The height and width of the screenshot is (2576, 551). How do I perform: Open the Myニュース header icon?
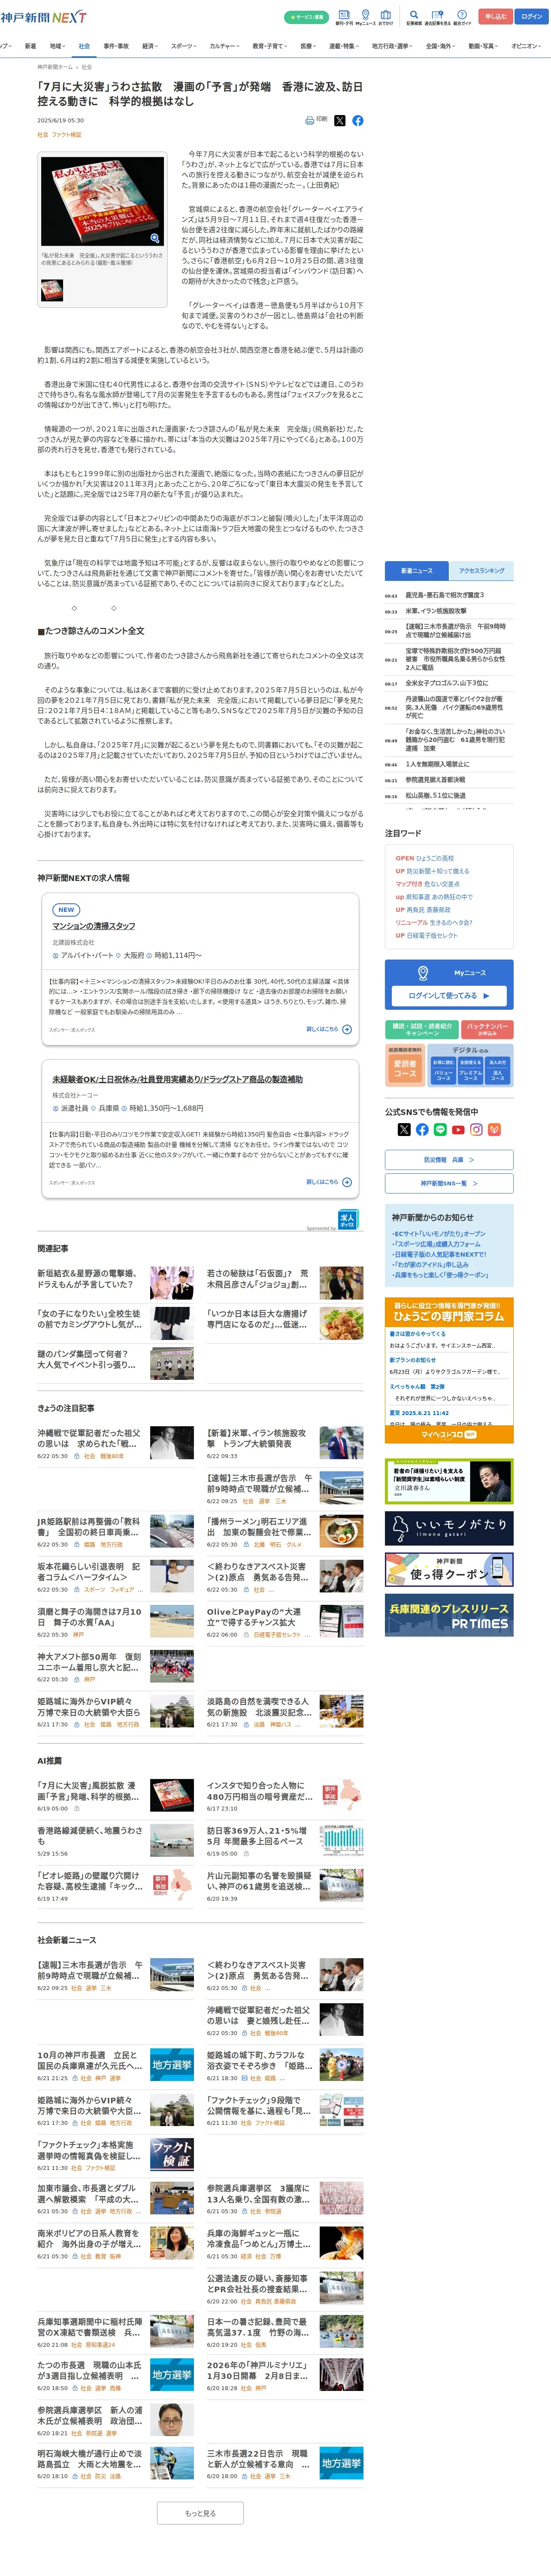[x=365, y=17]
